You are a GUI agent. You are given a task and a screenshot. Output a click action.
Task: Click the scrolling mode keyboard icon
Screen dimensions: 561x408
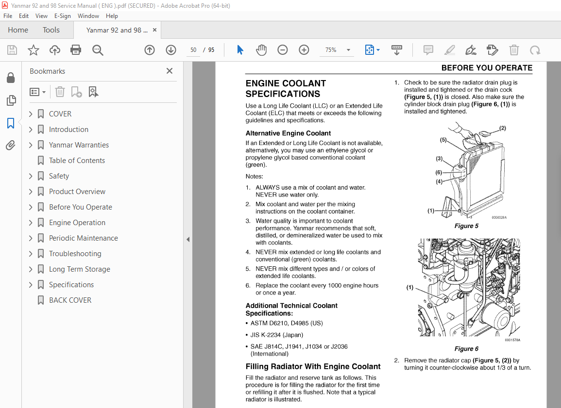tap(397, 50)
